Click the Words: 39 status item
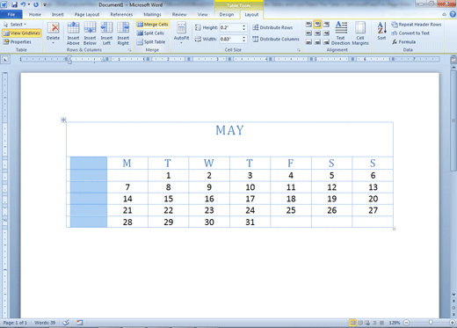 pos(45,323)
